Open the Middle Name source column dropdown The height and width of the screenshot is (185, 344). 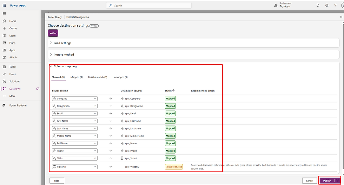click(x=75, y=136)
